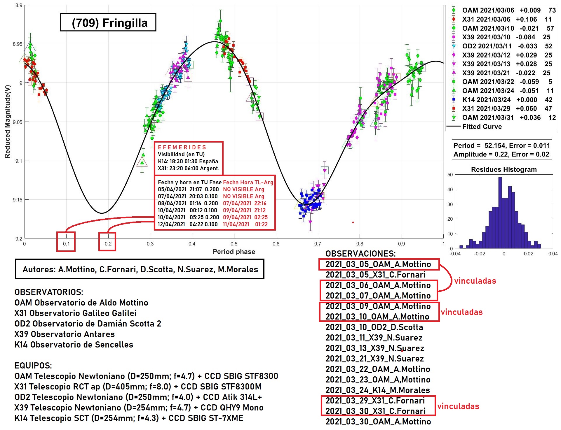Click the 0.2 tick on the phase axis

click(108, 244)
